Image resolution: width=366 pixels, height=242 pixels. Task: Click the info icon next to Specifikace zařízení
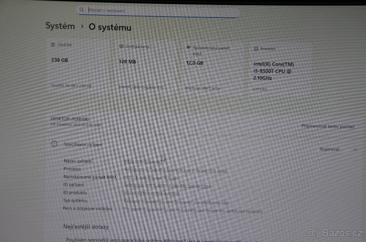tap(54, 144)
